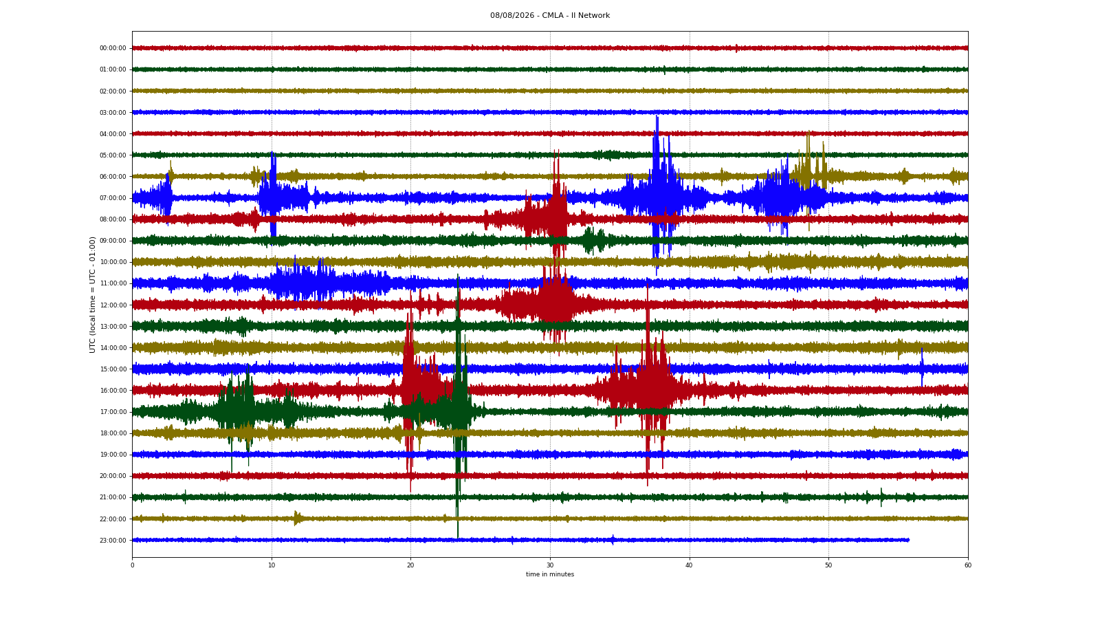Select the 17:00:00 row label
This screenshot has height=619, width=1100.
113,411
